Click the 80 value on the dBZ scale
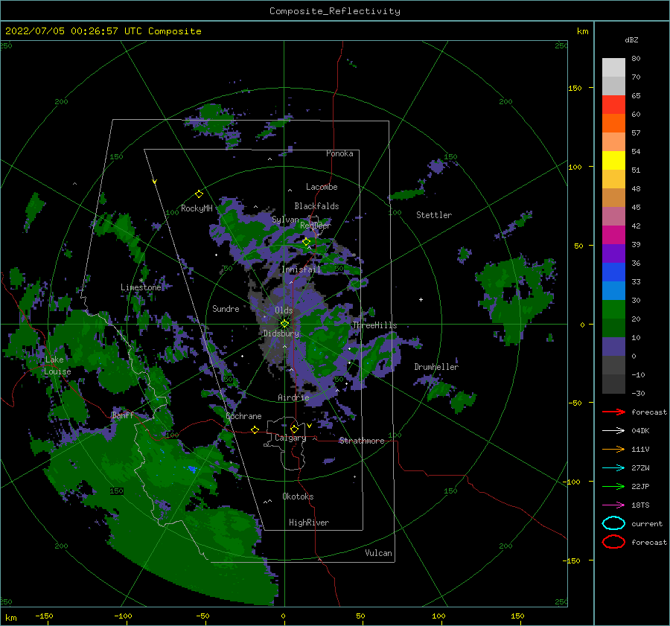This screenshot has height=626, width=670. [636, 58]
